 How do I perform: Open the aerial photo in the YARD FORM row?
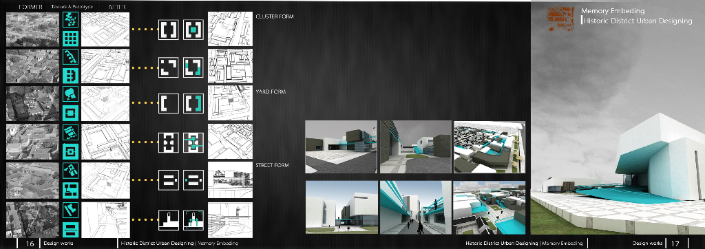pyautogui.click(x=32, y=104)
